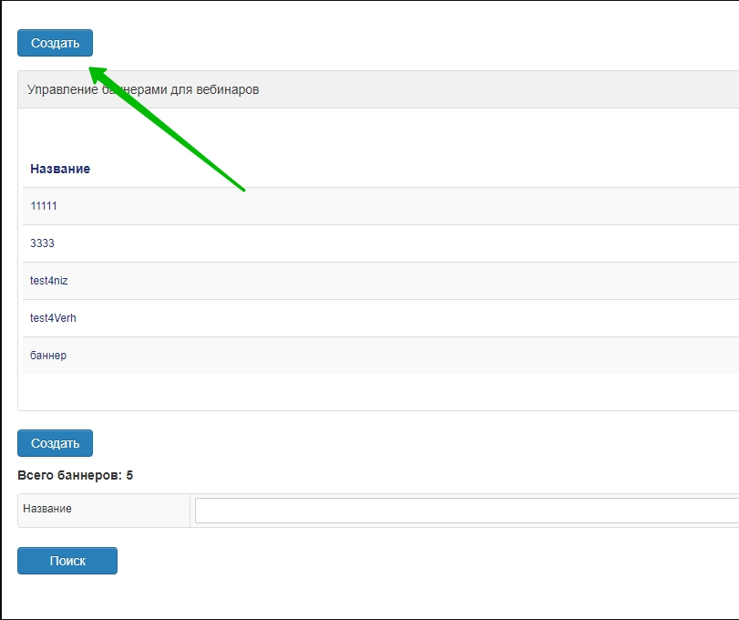Viewport: 739px width, 620px height.
Task: Click the top "Создать" button
Action: [x=55, y=43]
